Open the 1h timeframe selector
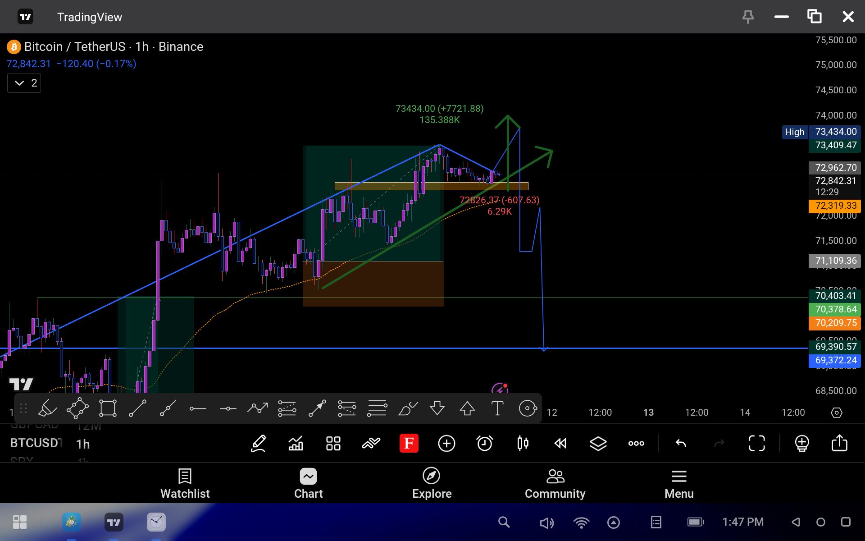Screen dimensions: 865x541 click(x=83, y=444)
